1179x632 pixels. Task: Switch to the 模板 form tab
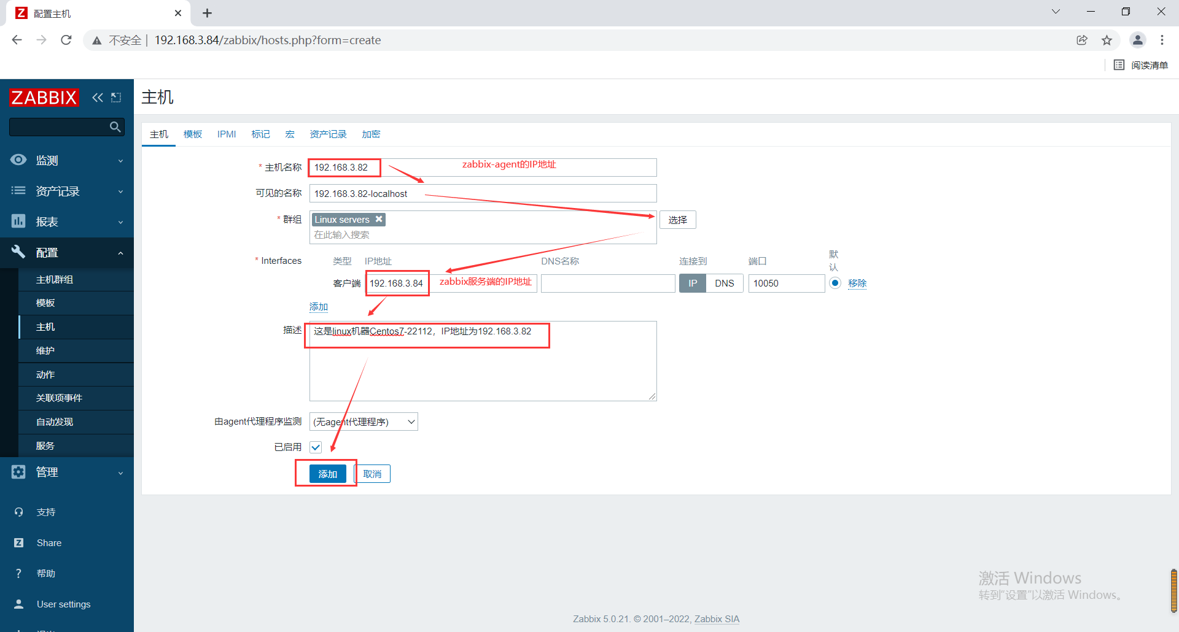[193, 134]
